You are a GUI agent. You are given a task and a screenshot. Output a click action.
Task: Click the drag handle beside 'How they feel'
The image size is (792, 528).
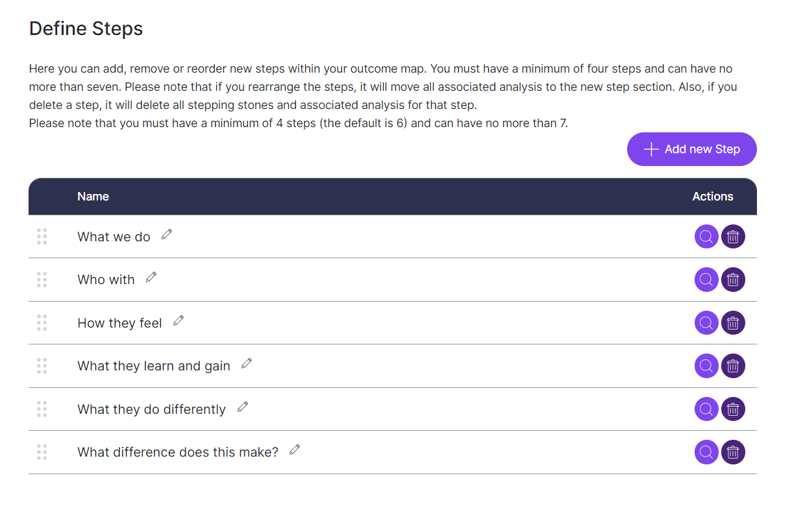coord(42,323)
